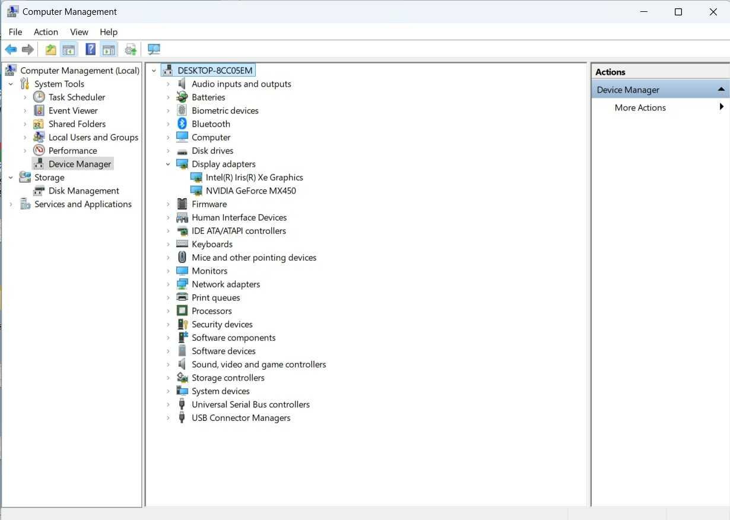Click Scan for hardware changes monitor icon
This screenshot has height=520, width=730.
coord(154,49)
